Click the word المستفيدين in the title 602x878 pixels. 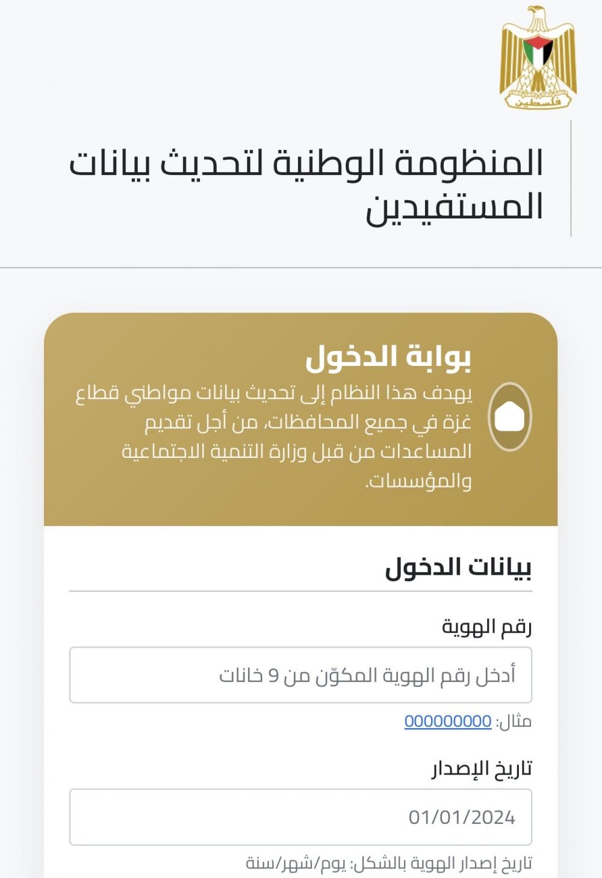[455, 206]
